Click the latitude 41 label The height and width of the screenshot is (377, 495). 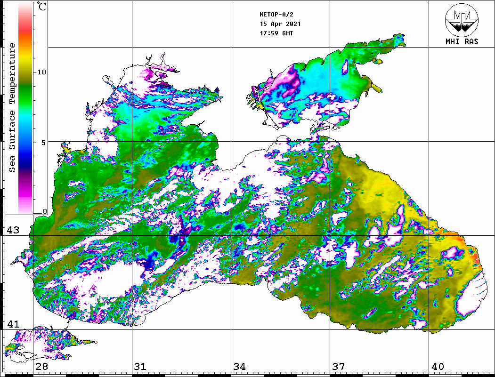(x=12, y=324)
